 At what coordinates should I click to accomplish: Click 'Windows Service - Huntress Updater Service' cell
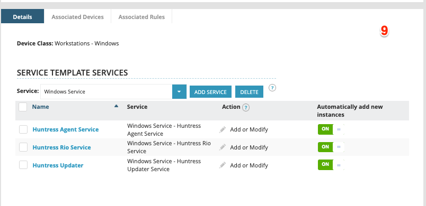pos(164,165)
